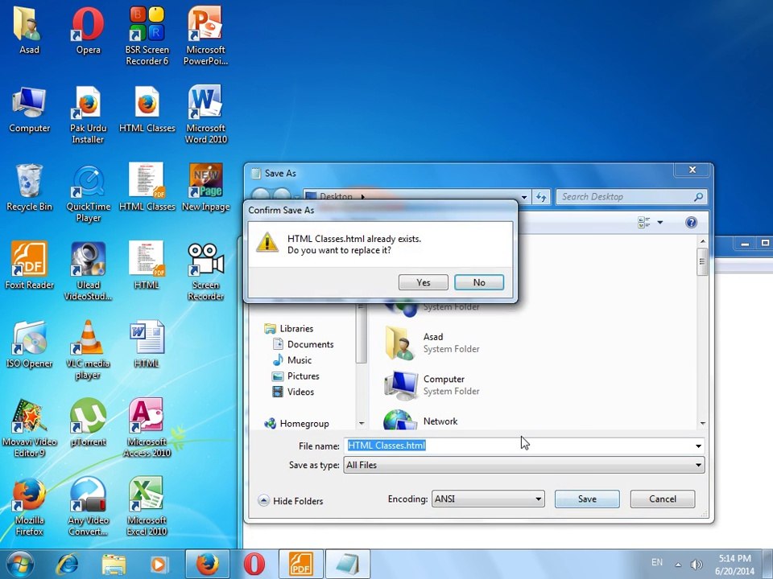Refresh the Desktop location in Save As
This screenshot has height=579, width=773.
541,197
